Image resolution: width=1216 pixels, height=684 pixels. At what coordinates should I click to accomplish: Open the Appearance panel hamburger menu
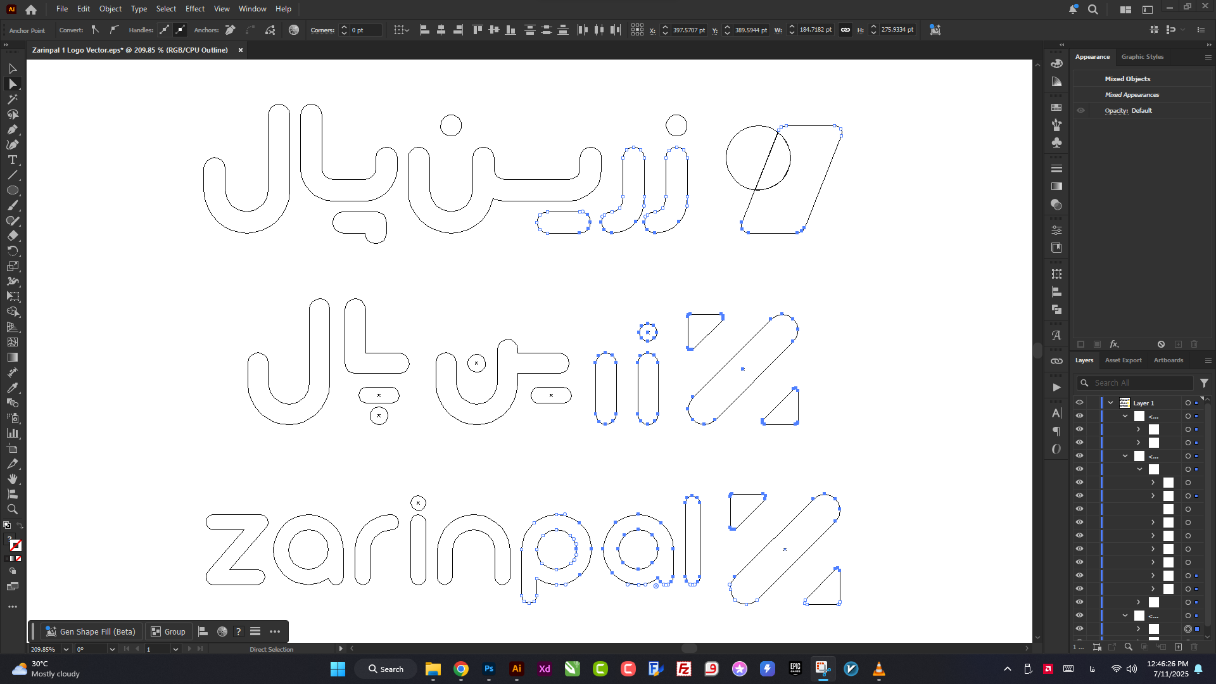coord(1208,57)
